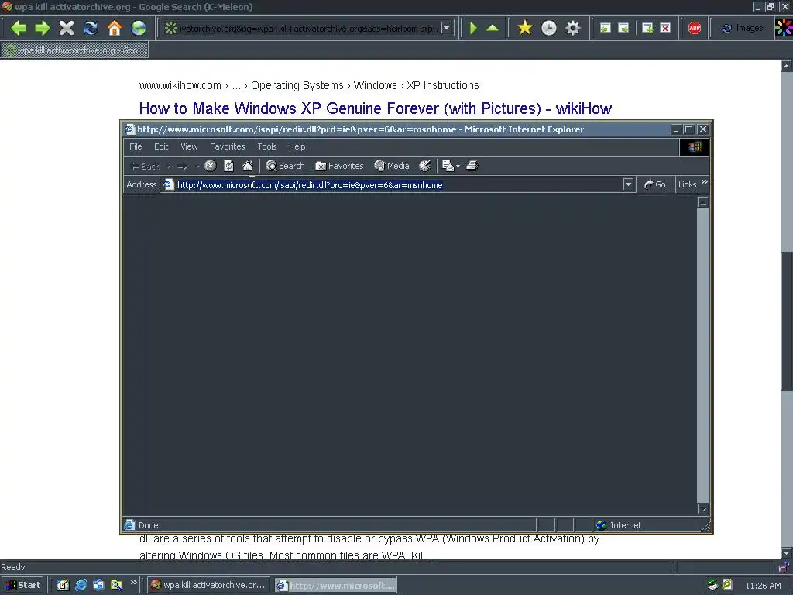Open IE Media pane

(391, 166)
